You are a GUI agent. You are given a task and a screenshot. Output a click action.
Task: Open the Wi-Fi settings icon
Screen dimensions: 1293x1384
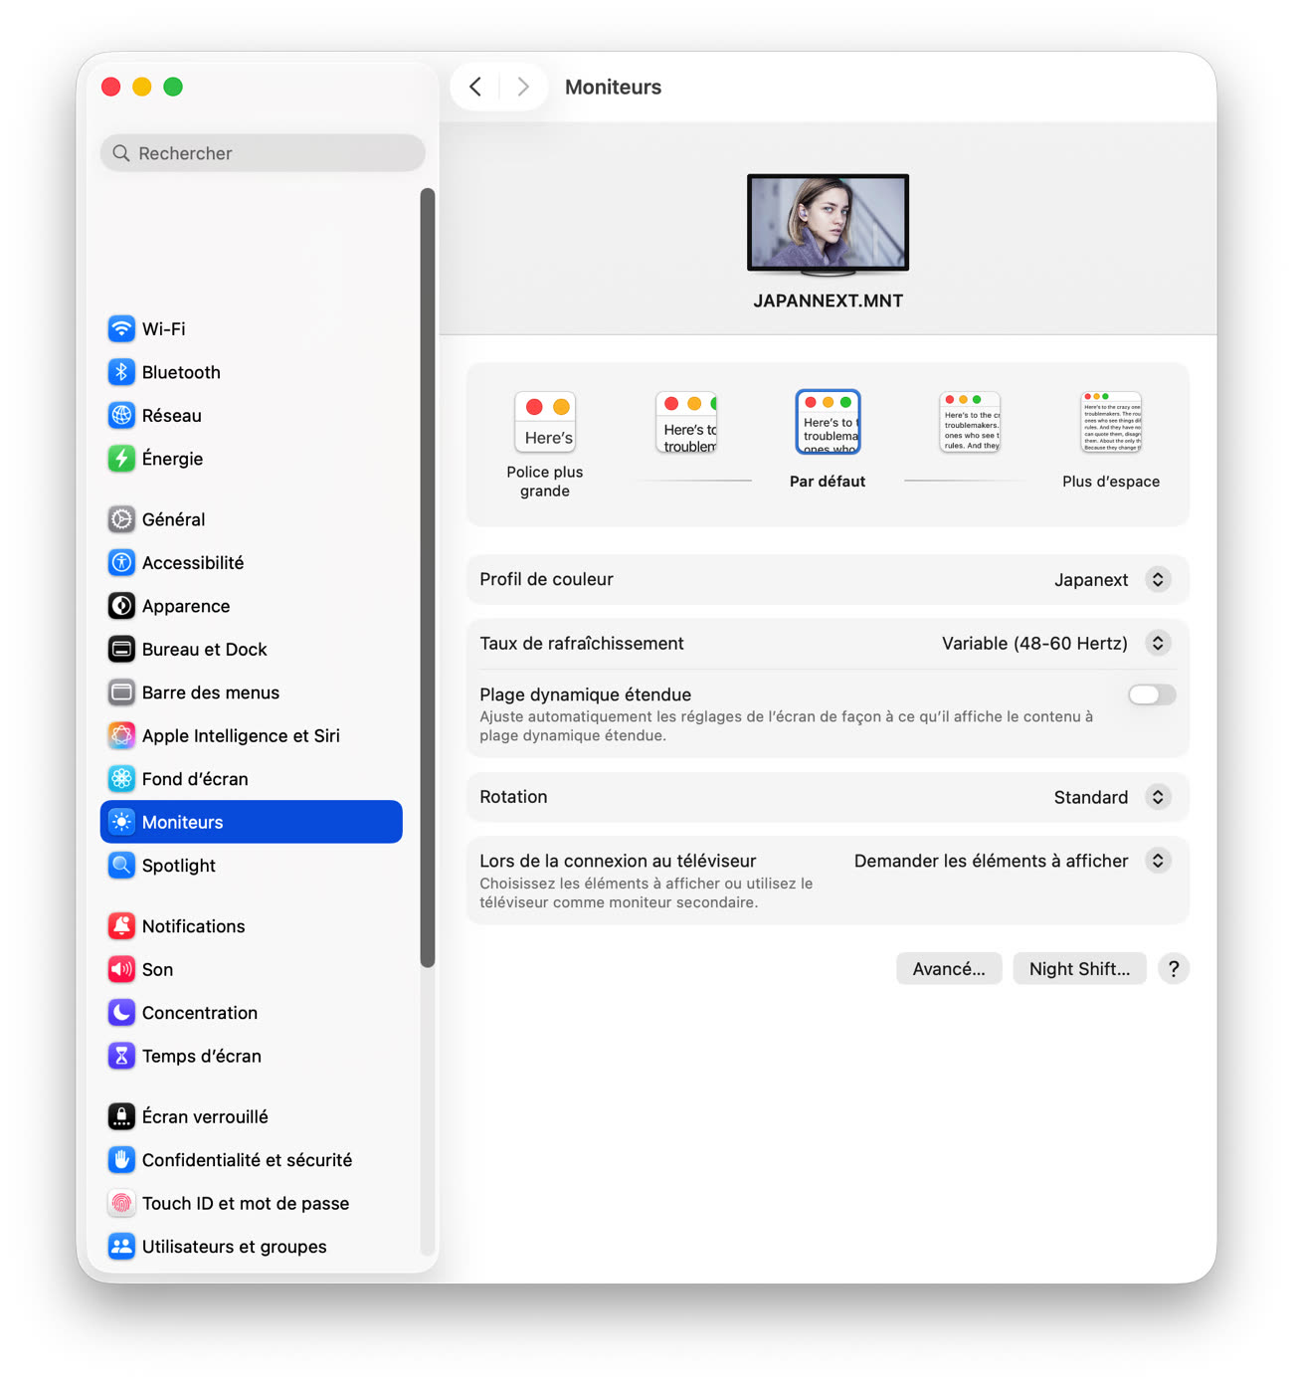(x=121, y=328)
